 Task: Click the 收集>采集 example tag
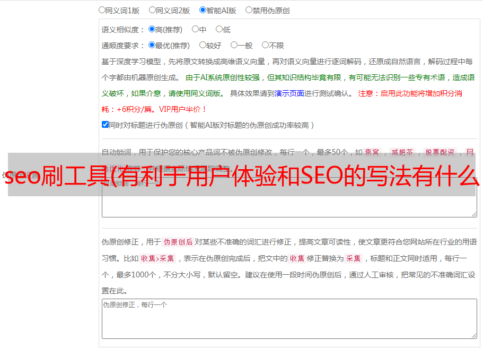[x=157, y=258]
